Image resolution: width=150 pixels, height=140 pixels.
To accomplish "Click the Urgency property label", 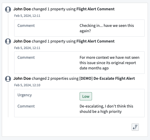I will [x=25, y=95].
